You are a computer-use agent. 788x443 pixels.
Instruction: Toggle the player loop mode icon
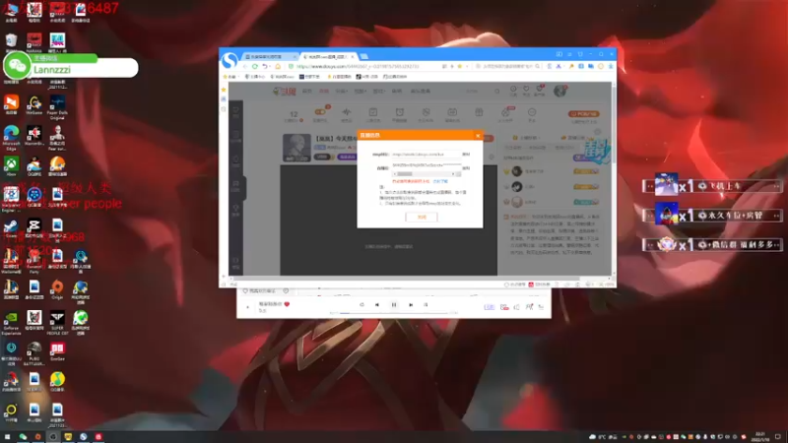tap(361, 305)
